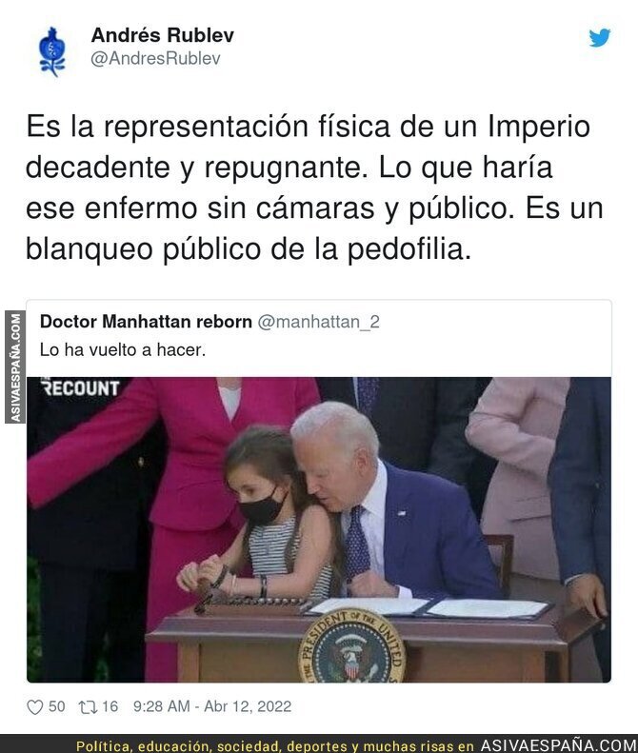Open Doctor Manhattan reborn profile name
This screenshot has width=638, height=753.
146,321
